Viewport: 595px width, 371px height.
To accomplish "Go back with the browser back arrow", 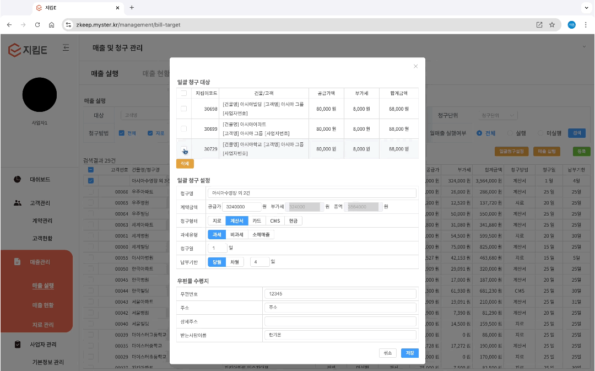I will [x=9, y=25].
